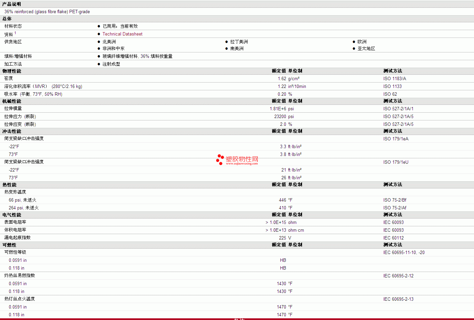The image size is (474, 320).
Task: Click the 漏电起痕指数 row label
Action: [18, 238]
